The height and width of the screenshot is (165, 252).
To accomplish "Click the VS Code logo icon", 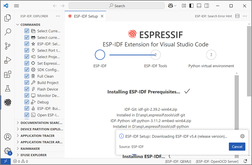I will tap(6, 6).
